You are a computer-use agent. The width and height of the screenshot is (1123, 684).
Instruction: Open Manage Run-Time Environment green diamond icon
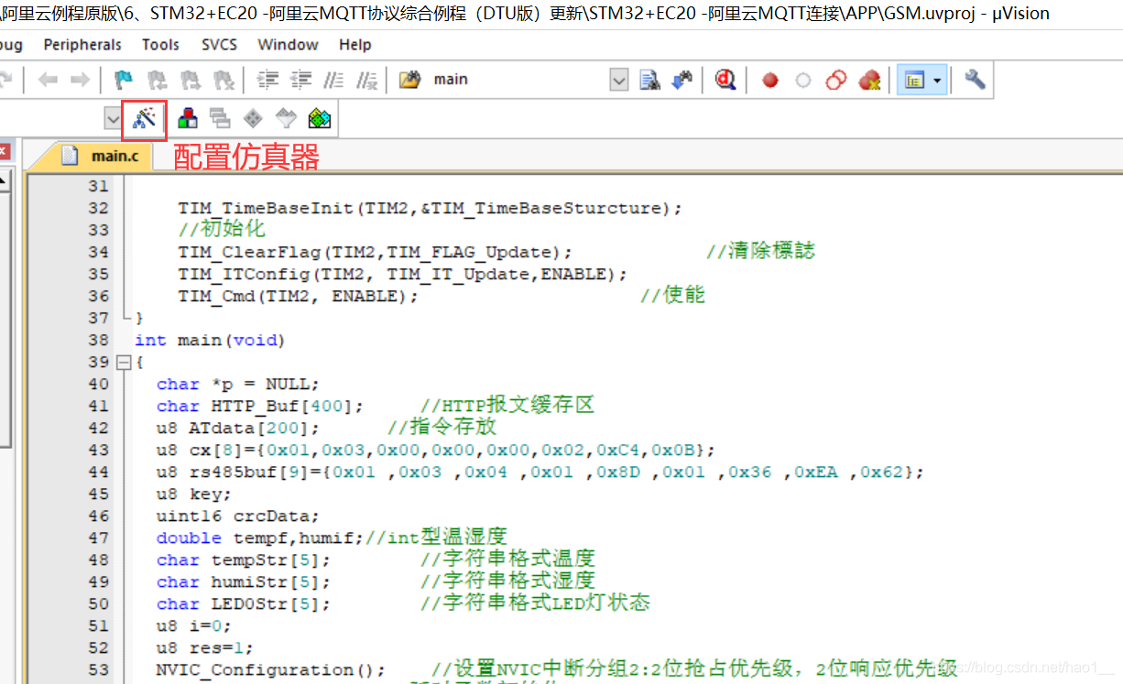pyautogui.click(x=253, y=118)
